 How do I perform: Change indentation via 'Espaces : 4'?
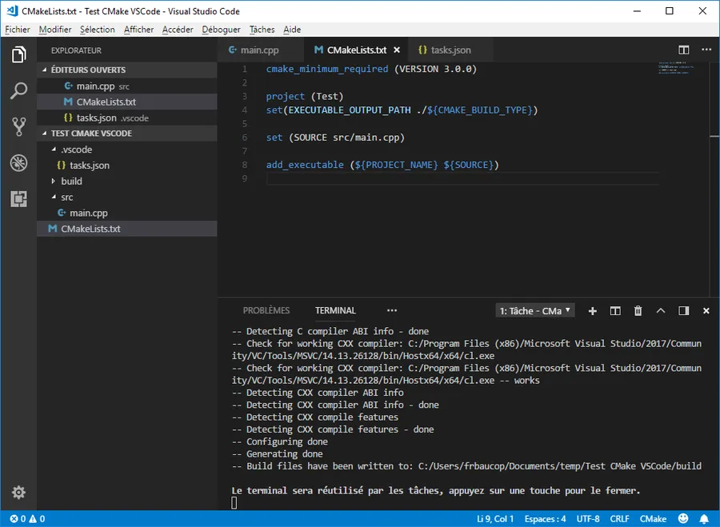(545, 519)
